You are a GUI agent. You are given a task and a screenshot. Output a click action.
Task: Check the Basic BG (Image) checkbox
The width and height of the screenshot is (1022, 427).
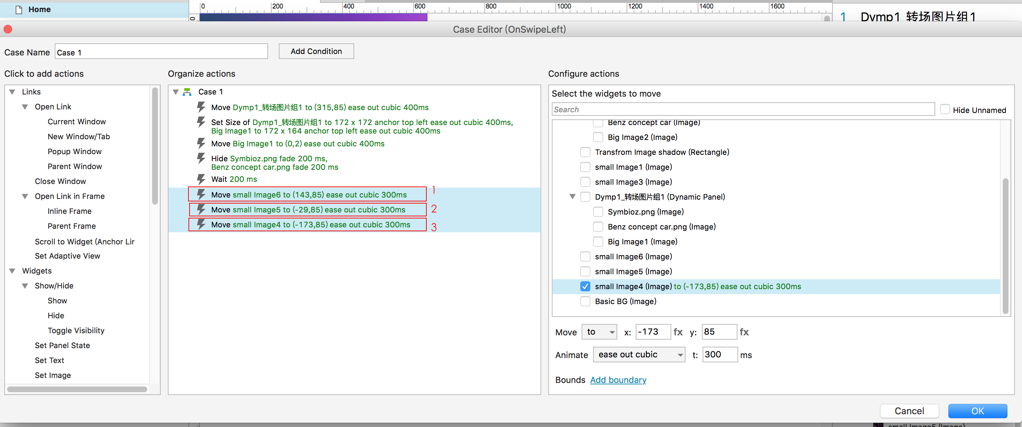[585, 301]
